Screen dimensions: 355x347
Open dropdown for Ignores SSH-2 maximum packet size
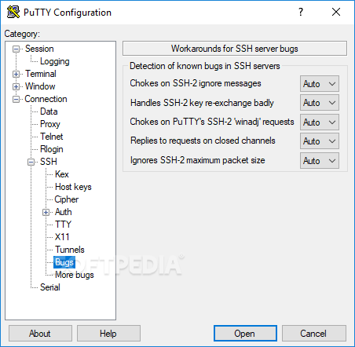[x=320, y=161]
